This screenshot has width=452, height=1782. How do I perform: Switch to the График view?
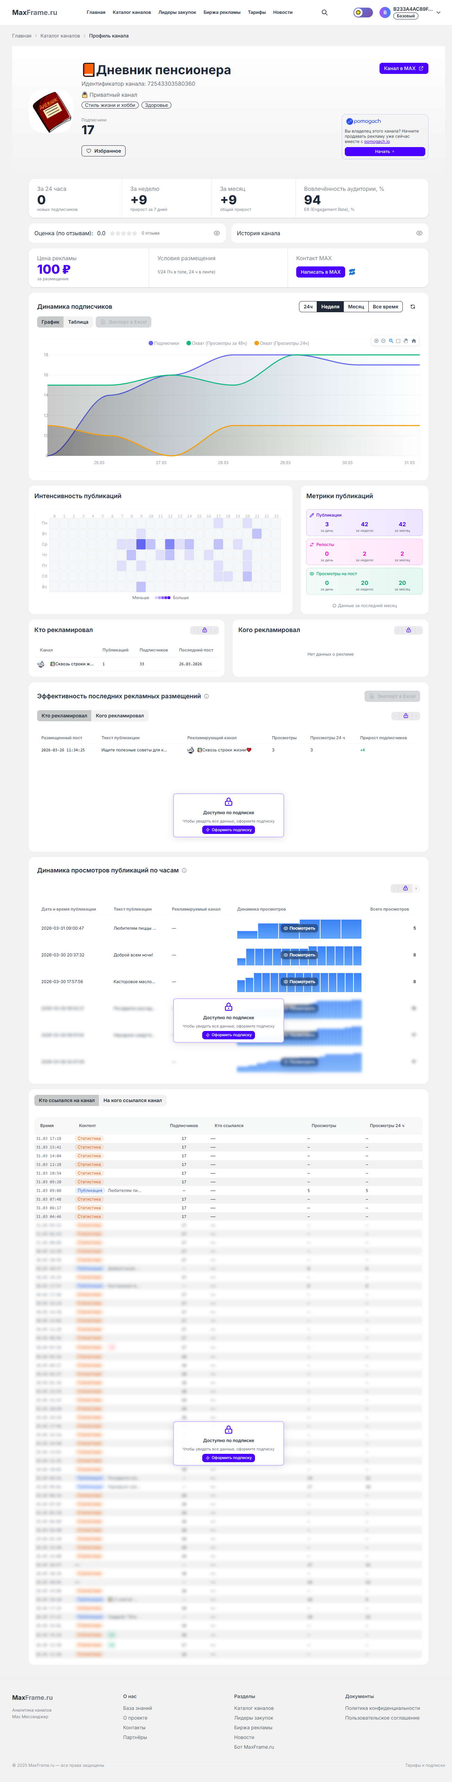(x=51, y=322)
